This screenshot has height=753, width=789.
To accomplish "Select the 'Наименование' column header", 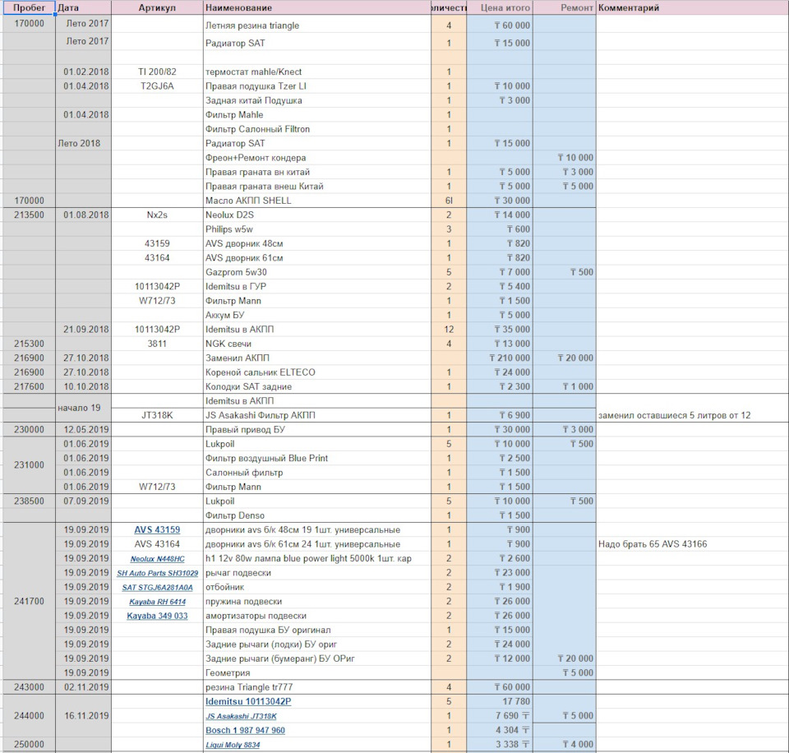I will pos(317,7).
